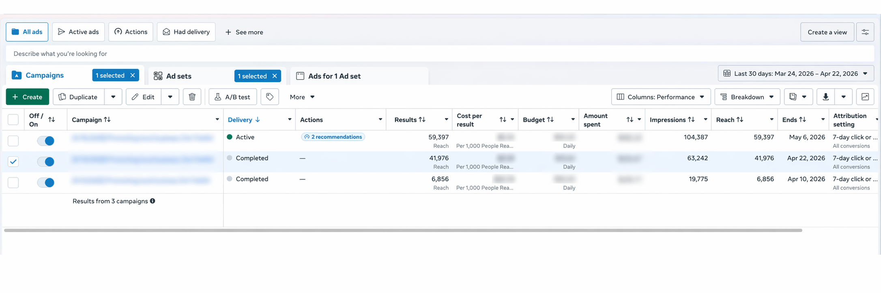Open the Actions column header menu
Viewport: 881px width, 293px height.
[x=380, y=119]
